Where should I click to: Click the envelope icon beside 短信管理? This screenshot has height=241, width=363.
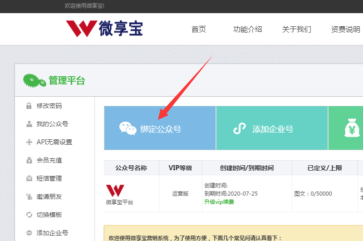coord(29,178)
